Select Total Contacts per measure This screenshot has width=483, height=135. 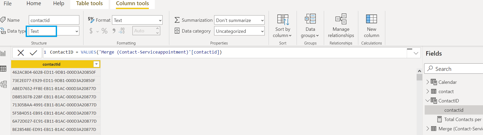463,119
